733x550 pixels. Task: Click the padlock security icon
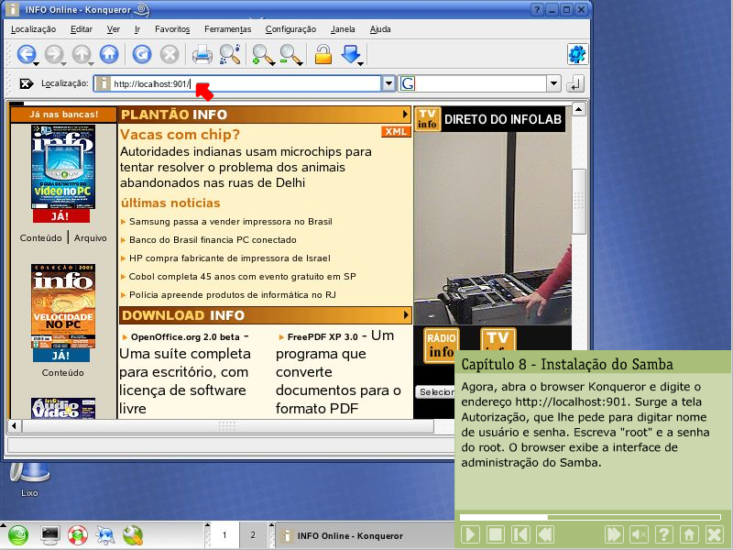tap(323, 54)
